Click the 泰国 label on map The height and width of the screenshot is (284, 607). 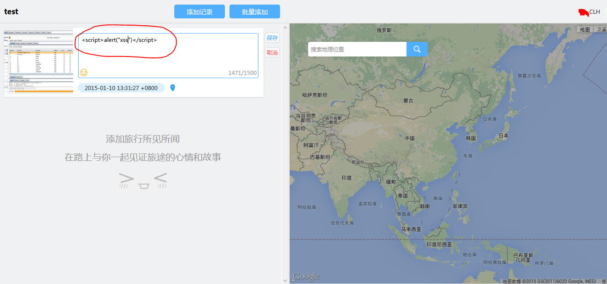coord(403,196)
